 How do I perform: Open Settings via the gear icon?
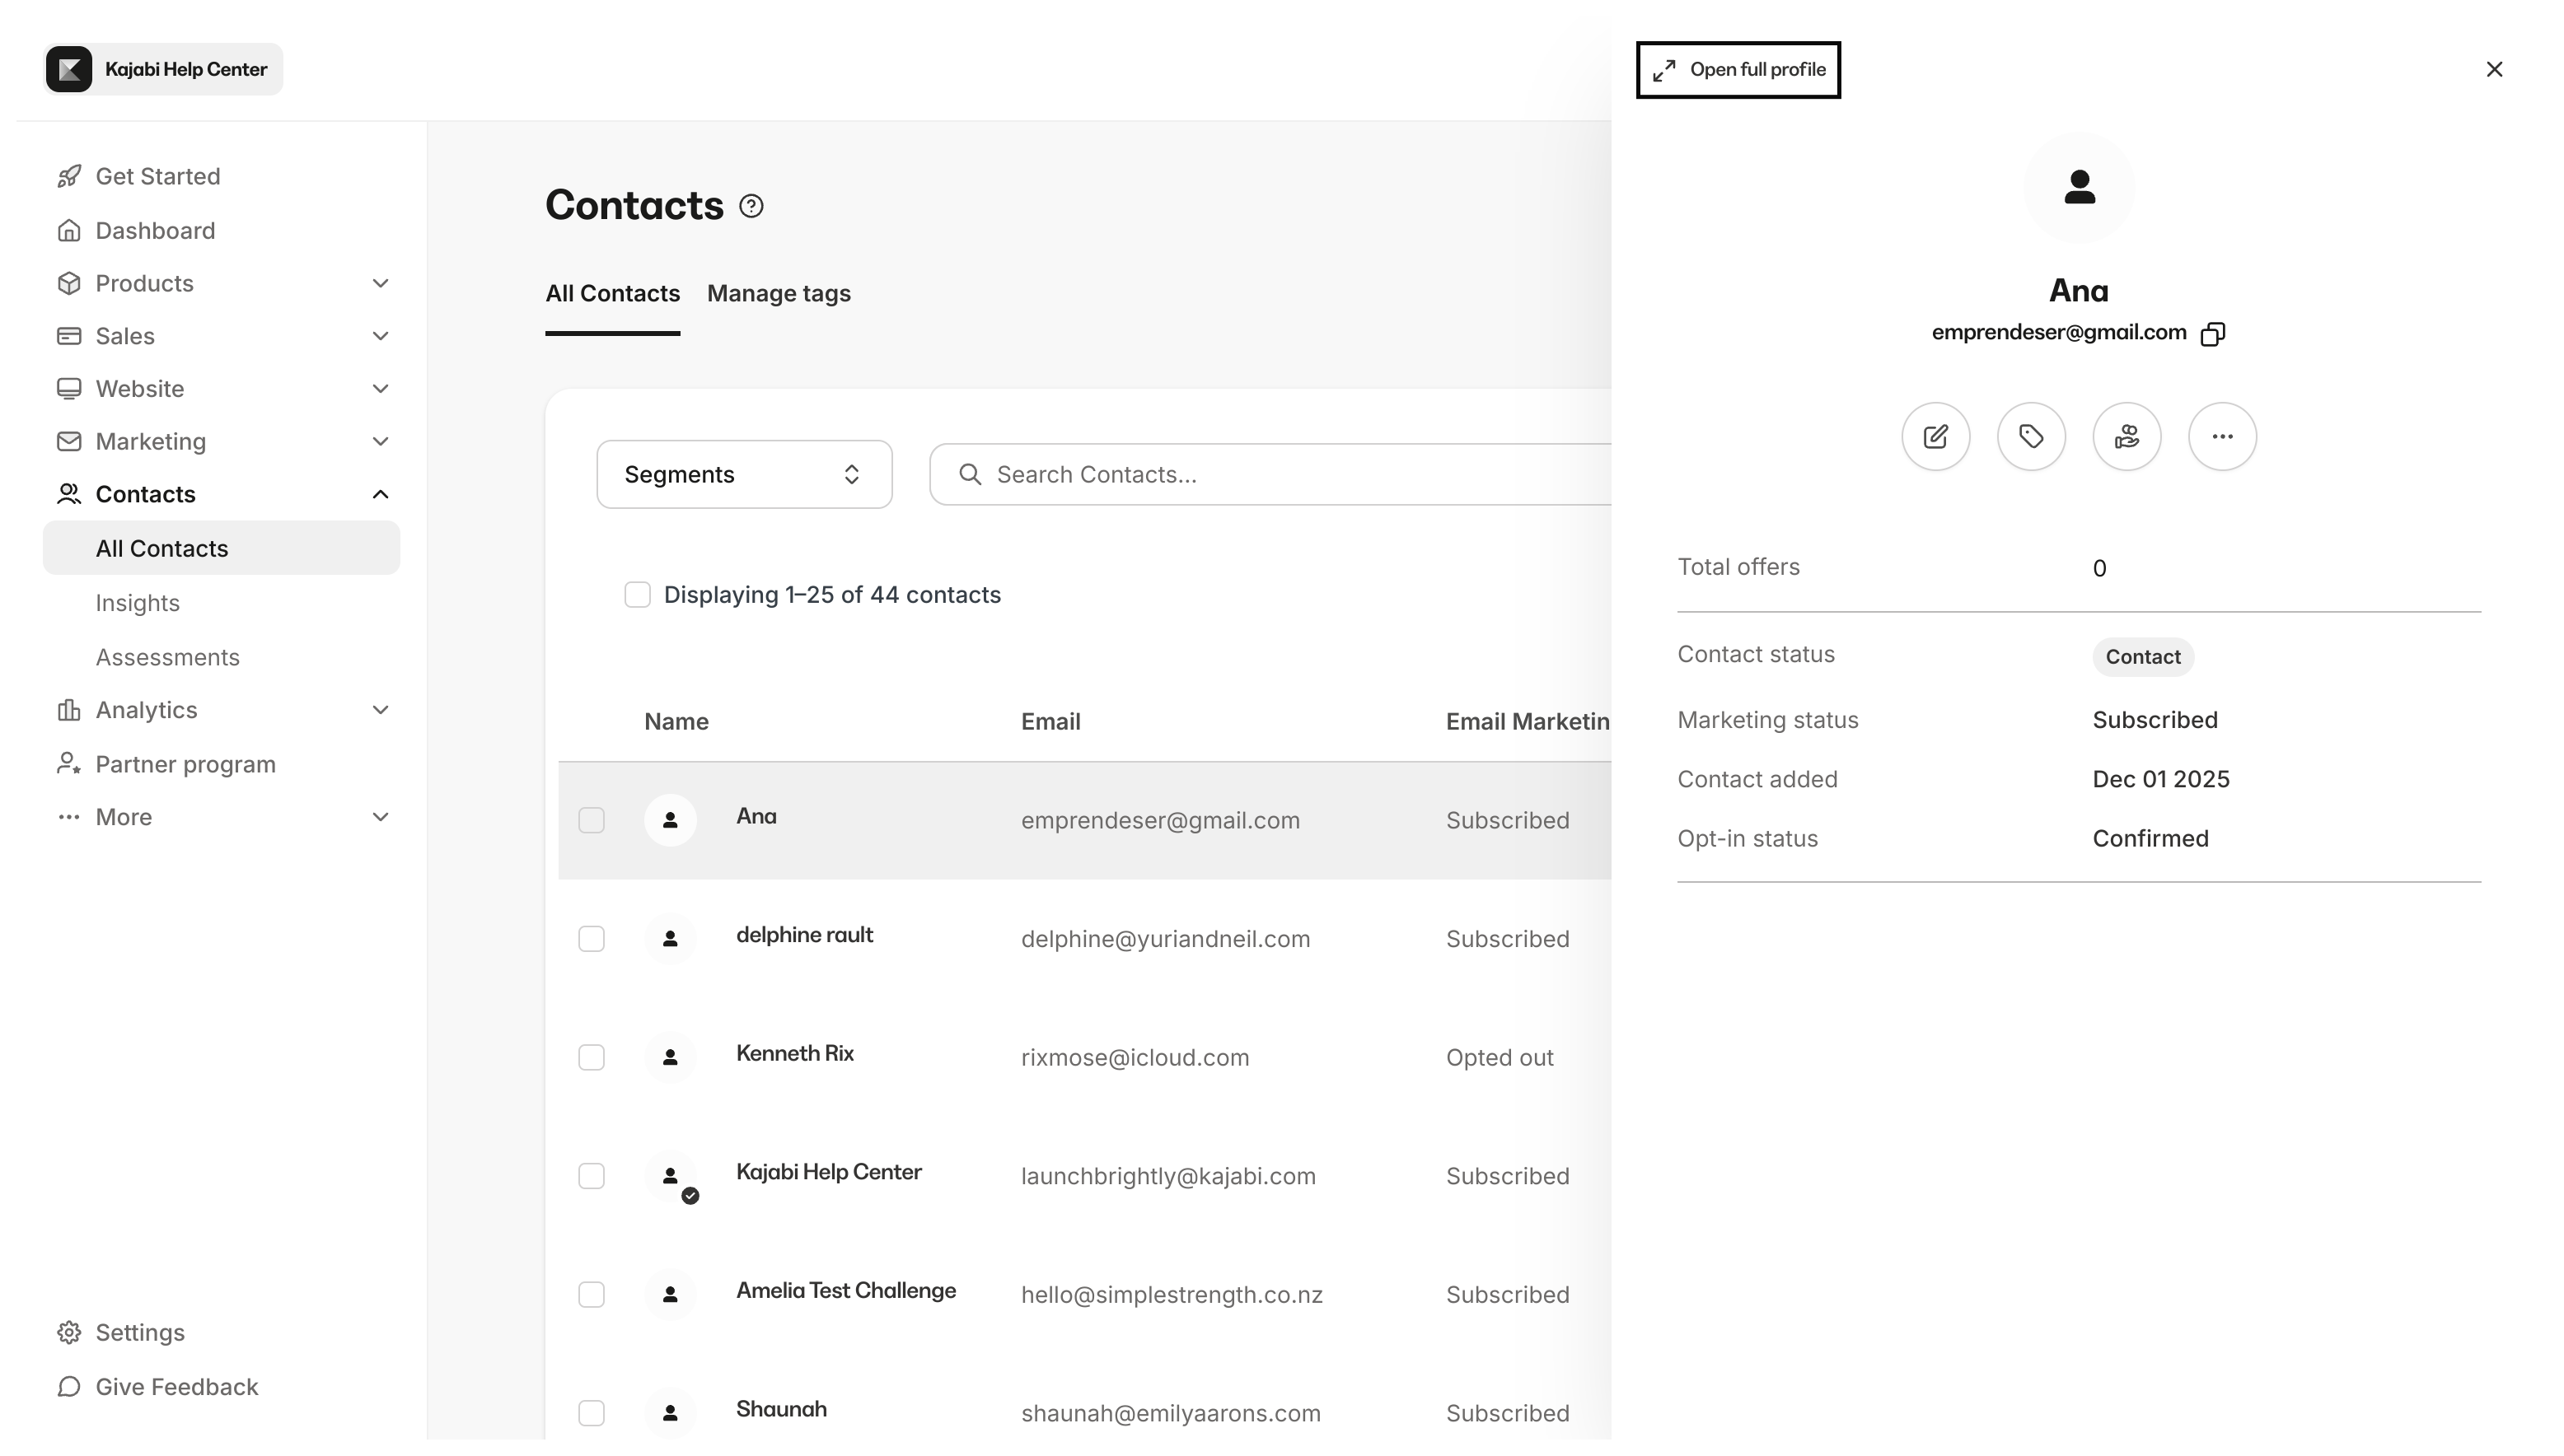(x=69, y=1332)
